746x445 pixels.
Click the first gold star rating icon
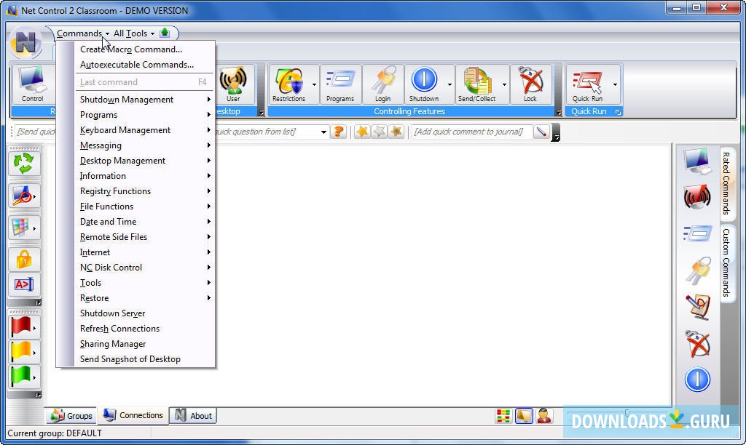point(362,132)
